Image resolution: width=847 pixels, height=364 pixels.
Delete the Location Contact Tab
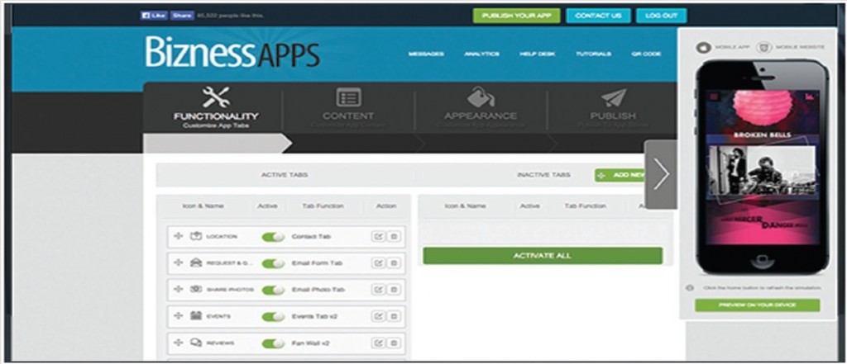click(x=394, y=237)
